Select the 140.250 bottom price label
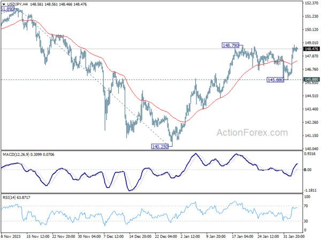This screenshot has width=321, height=241. click(160, 146)
